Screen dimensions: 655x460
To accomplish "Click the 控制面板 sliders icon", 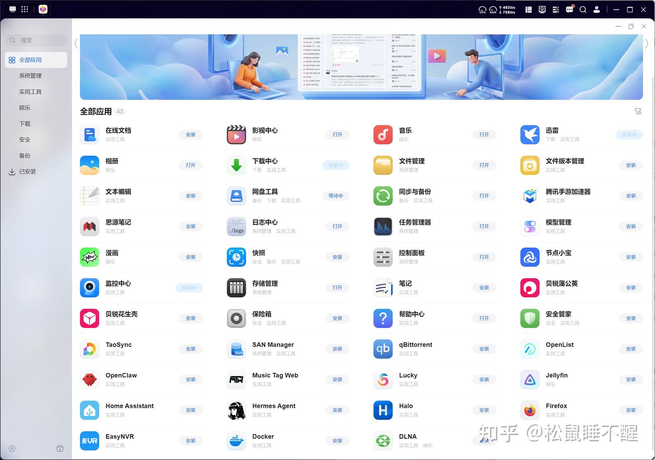I will click(x=383, y=257).
